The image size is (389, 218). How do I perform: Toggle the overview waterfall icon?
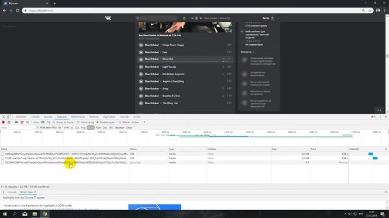click(49, 122)
